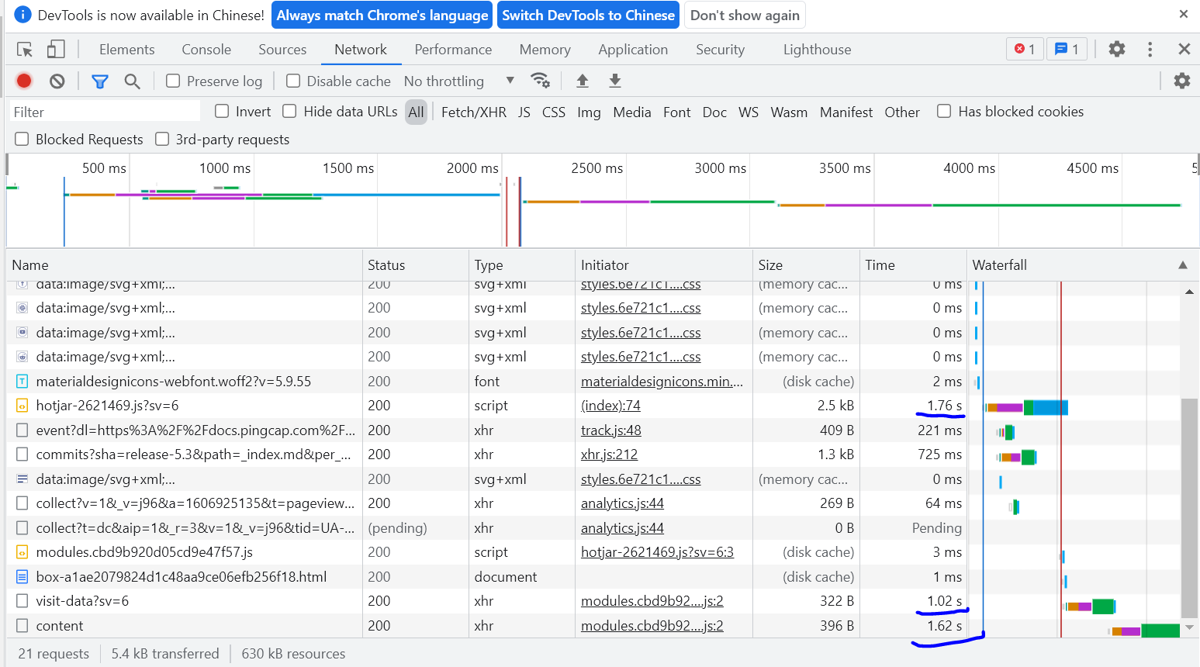Switch to the Console tab

pos(206,50)
